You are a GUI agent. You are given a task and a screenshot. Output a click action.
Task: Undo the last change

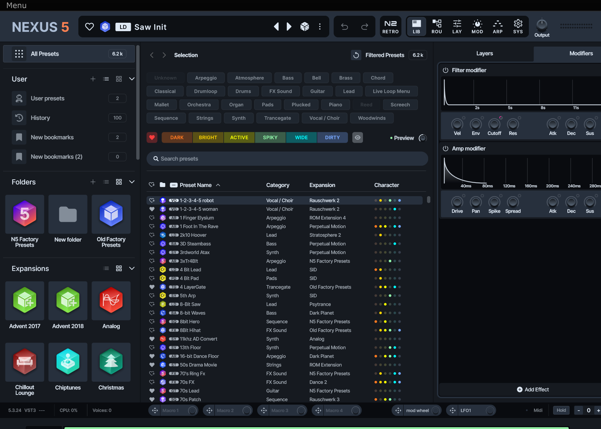[x=345, y=26]
